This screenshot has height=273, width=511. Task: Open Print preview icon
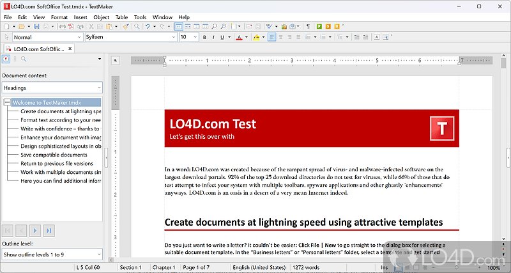(x=80, y=26)
